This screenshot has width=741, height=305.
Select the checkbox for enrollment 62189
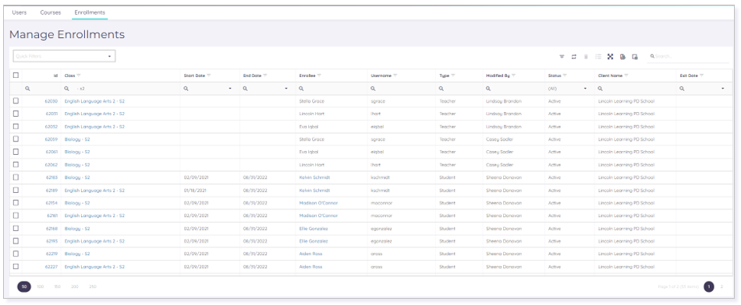pos(16,190)
